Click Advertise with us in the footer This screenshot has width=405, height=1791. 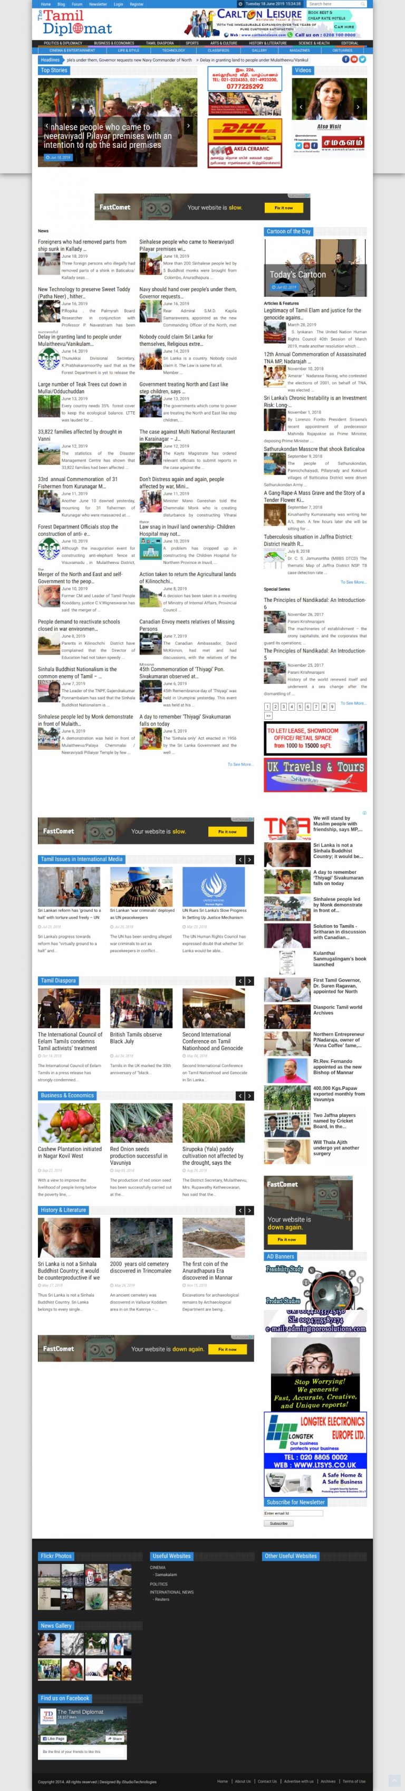coord(298,1781)
